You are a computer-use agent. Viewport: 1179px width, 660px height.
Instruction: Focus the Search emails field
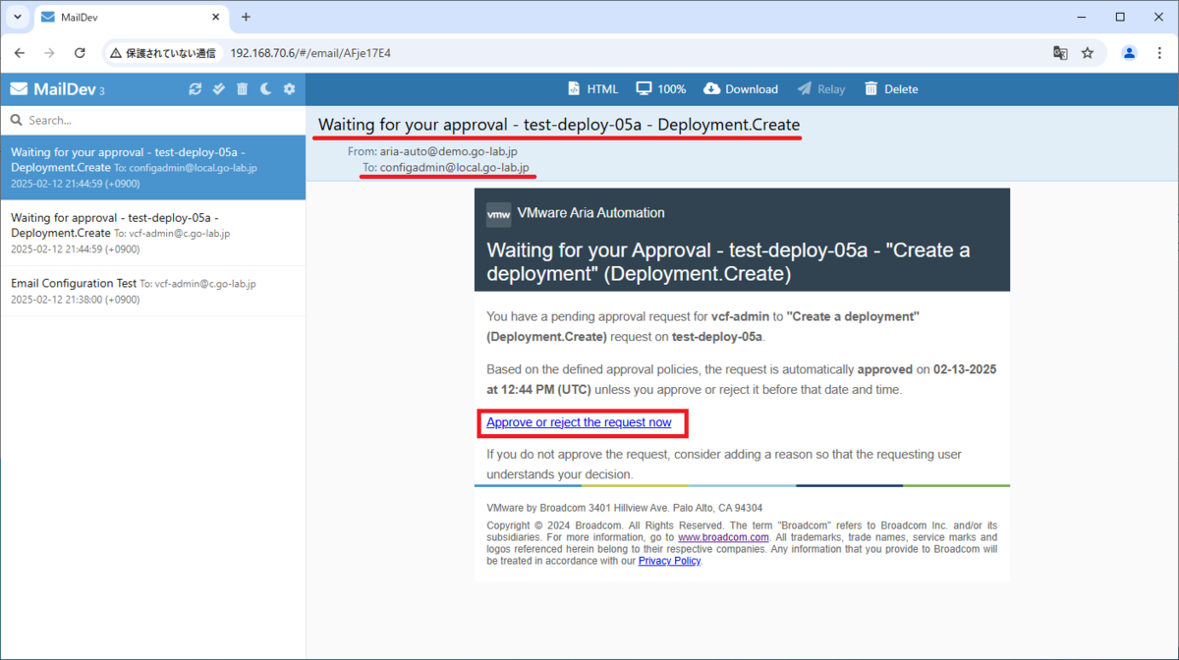[x=152, y=120]
